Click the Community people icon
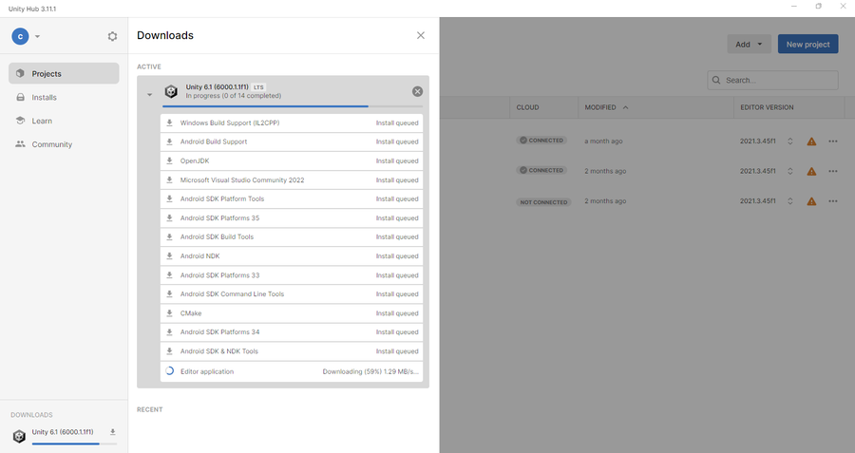Screen dimensions: 855x453 coord(20,144)
